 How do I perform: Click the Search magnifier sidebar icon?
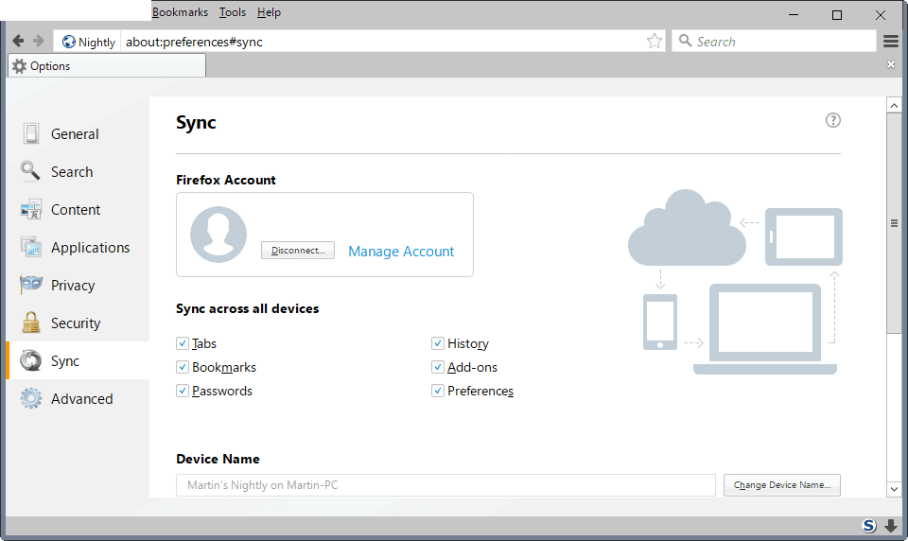(30, 171)
